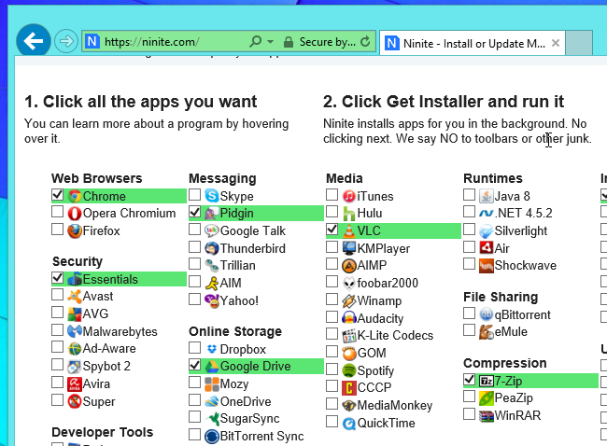Click the Dropbox icon under Online Storage
Viewport: 607px width, 446px height.
212,349
